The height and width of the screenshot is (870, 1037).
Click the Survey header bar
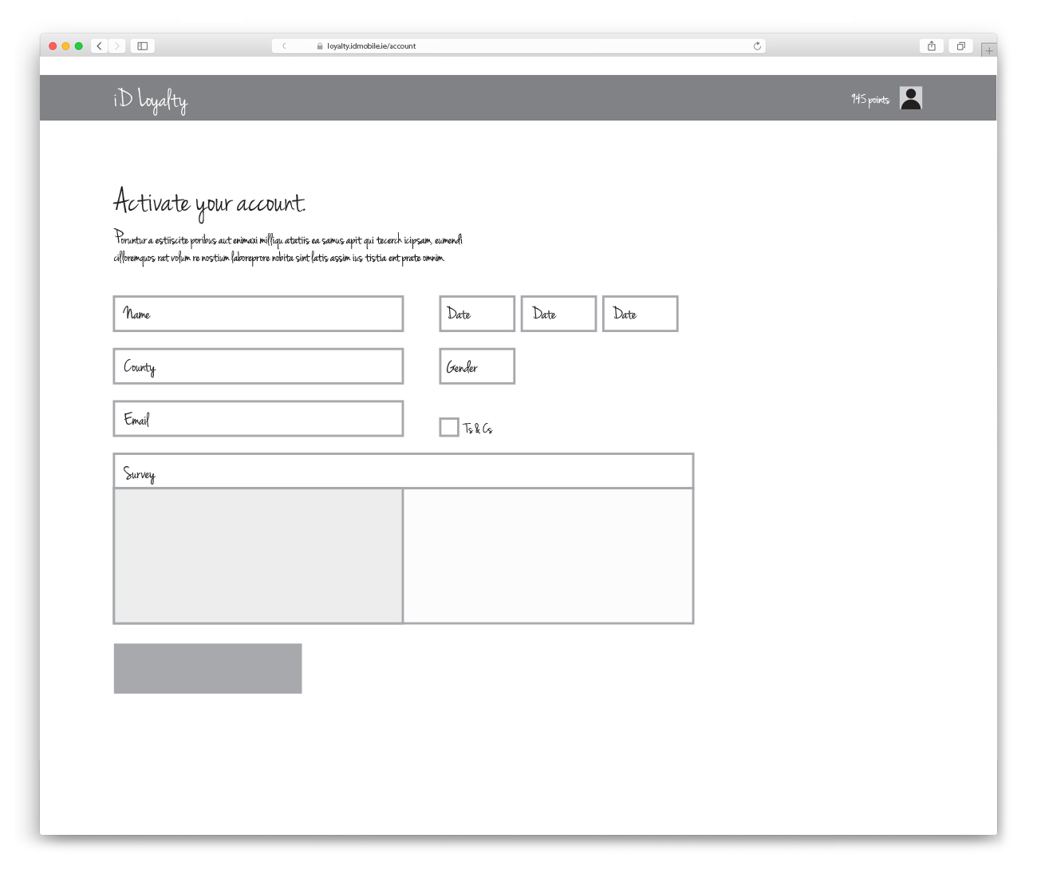[404, 471]
